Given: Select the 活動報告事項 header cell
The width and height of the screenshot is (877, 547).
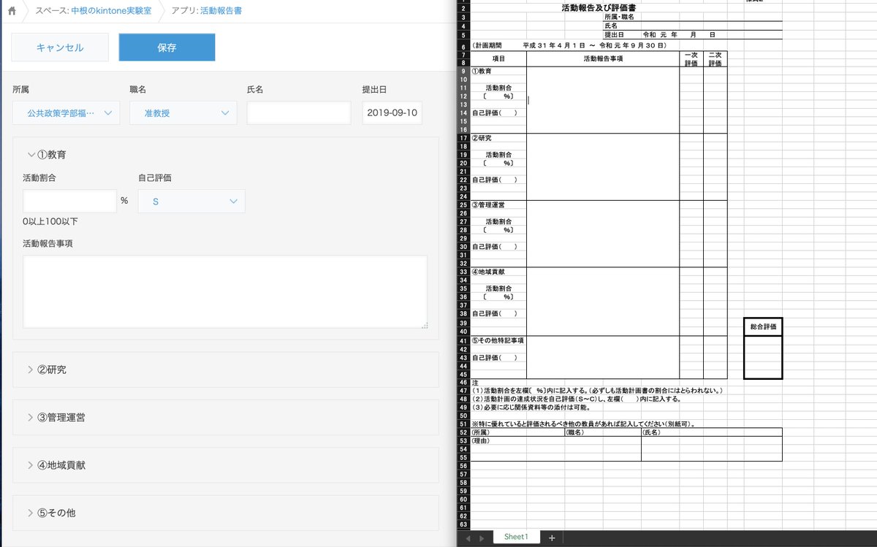Looking at the screenshot, I should [x=603, y=58].
